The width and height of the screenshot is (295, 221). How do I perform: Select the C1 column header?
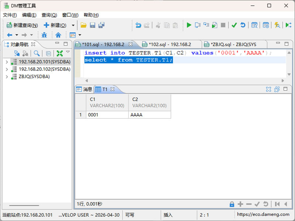107,103
